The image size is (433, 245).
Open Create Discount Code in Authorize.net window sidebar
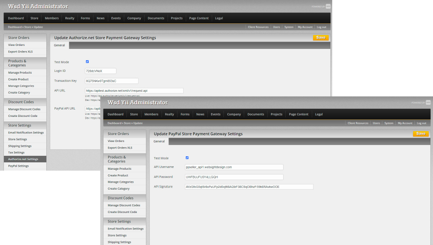23,116
